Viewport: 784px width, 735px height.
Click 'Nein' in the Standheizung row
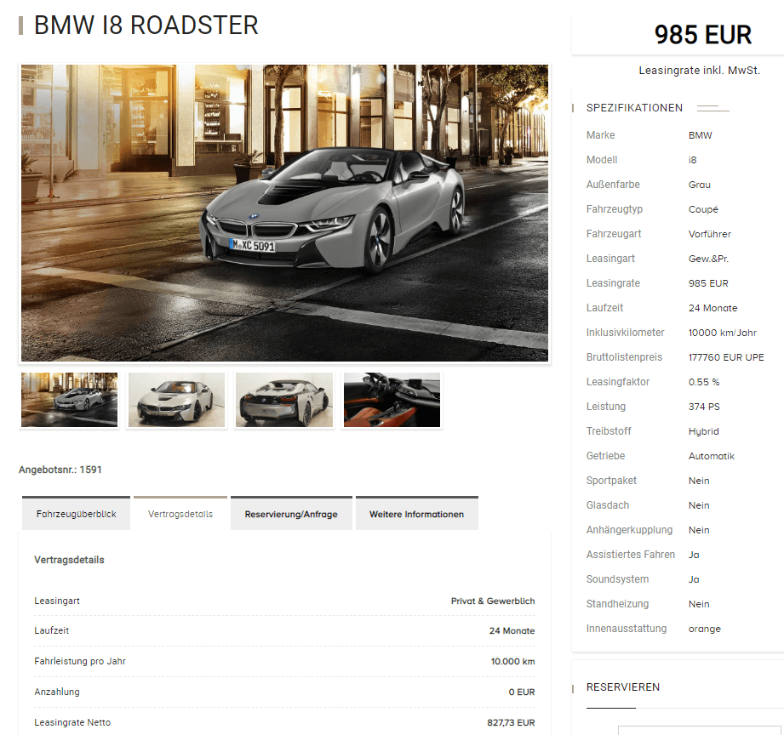[699, 604]
